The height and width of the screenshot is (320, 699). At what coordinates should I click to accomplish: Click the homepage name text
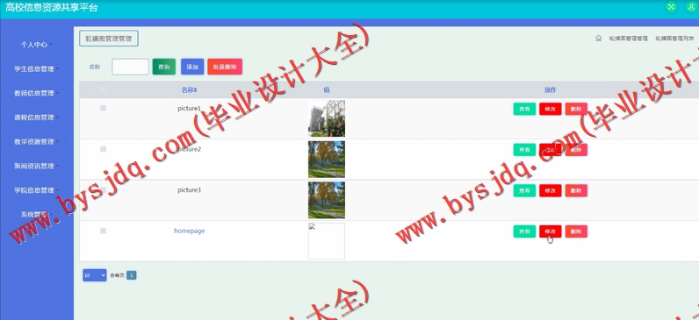pyautogui.click(x=190, y=231)
